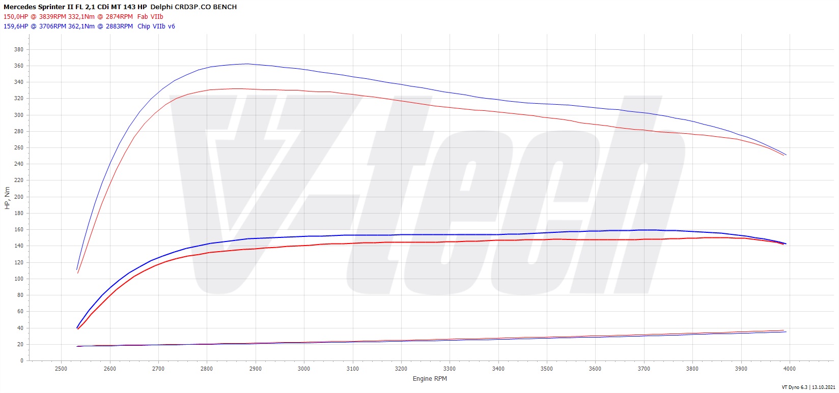839x393 pixels.
Task: Click the blue legend value '159,6HP @ 3706RPM'
Action: point(35,26)
